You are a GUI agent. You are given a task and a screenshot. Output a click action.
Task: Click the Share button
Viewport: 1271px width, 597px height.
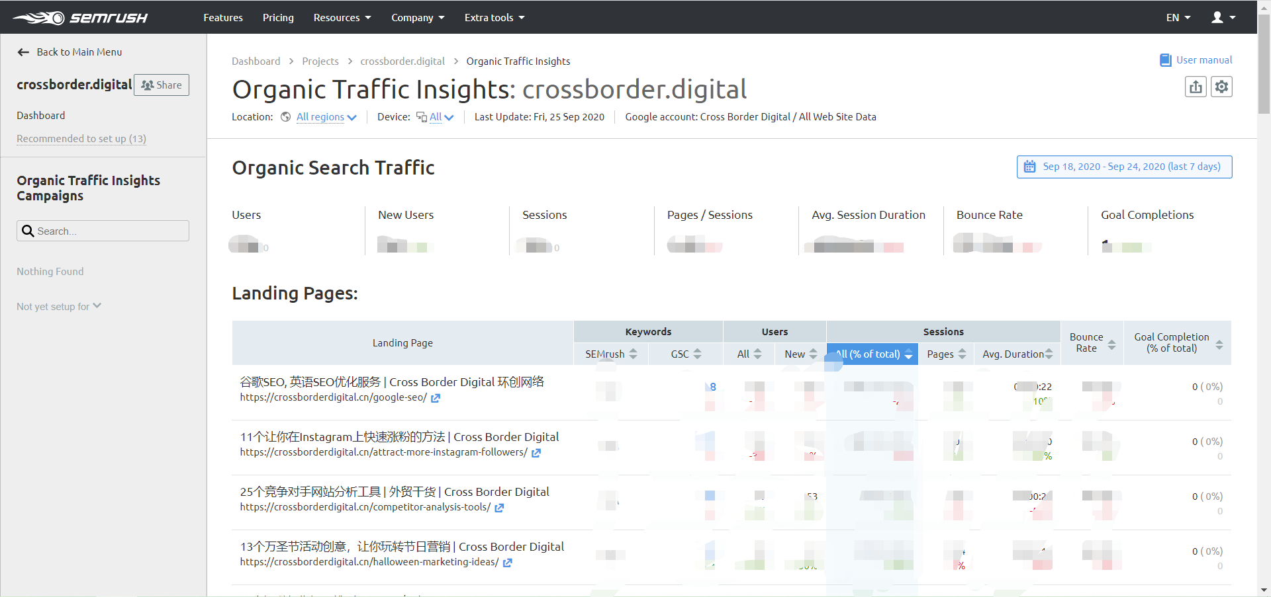(x=162, y=85)
